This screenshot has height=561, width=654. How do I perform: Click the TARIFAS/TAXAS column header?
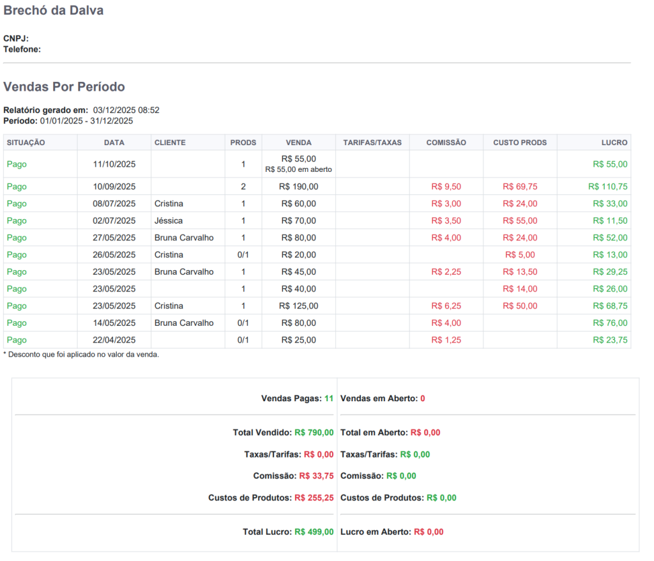click(372, 142)
